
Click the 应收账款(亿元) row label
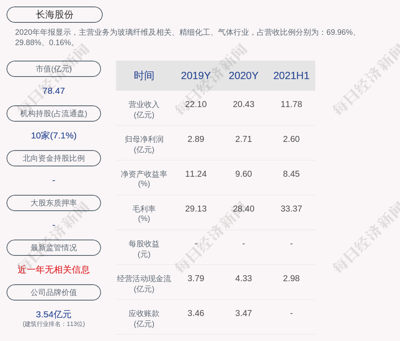click(x=144, y=319)
